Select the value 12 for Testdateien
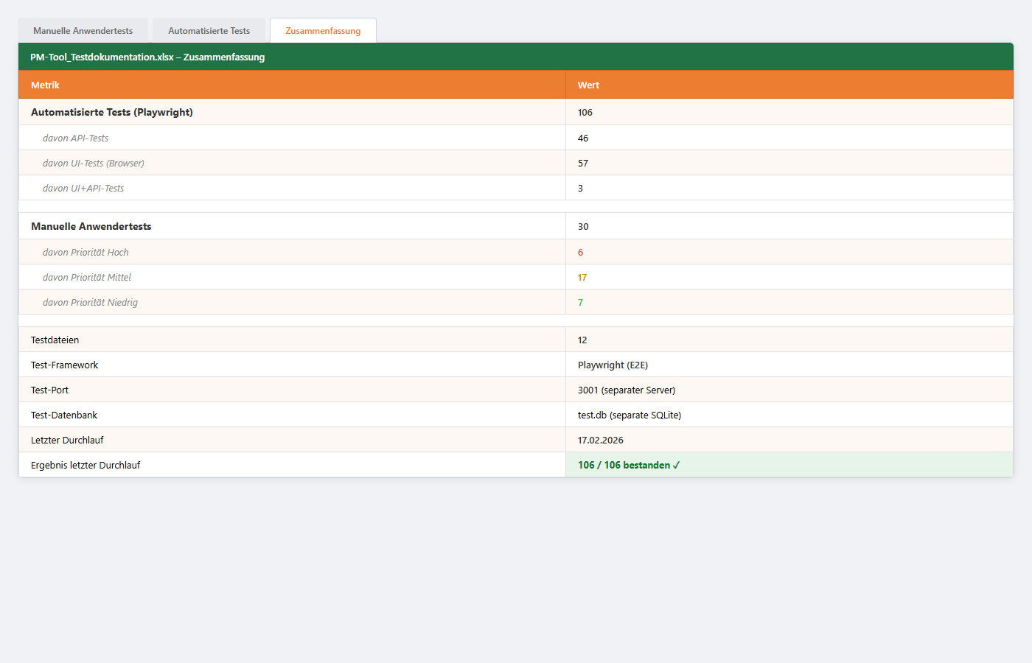Viewport: 1032px width, 663px height. [582, 340]
